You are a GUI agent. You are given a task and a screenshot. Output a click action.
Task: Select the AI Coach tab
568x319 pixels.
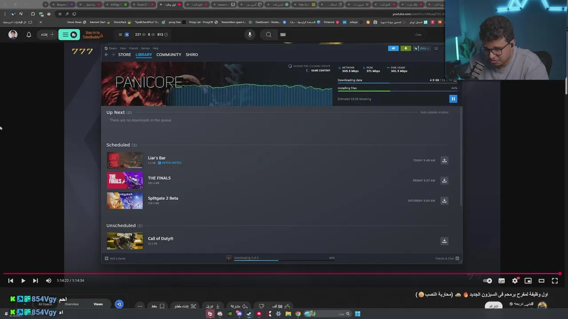45,304
